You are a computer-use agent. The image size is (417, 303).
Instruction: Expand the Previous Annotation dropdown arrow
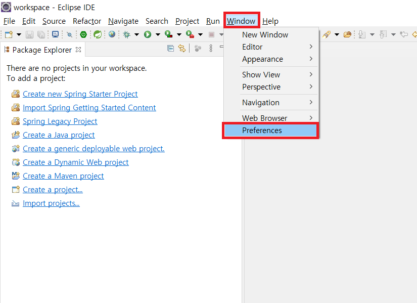(393, 34)
